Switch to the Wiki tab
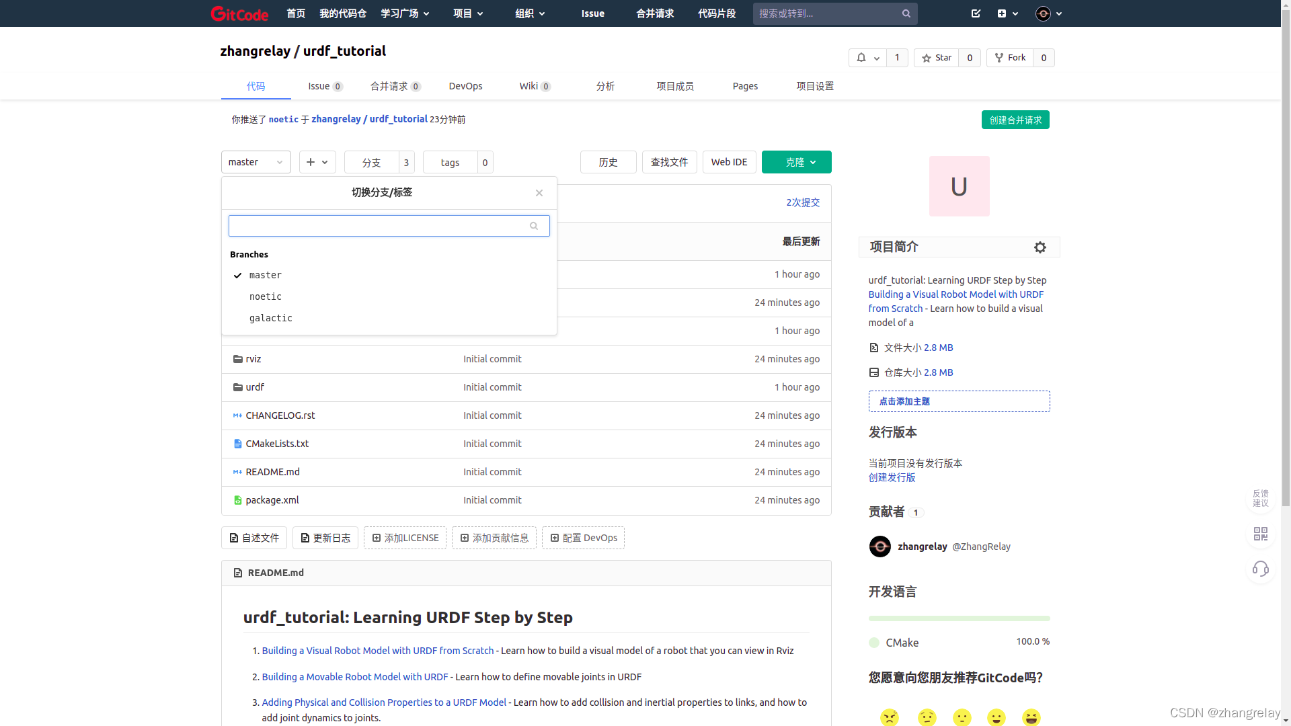 pos(534,86)
